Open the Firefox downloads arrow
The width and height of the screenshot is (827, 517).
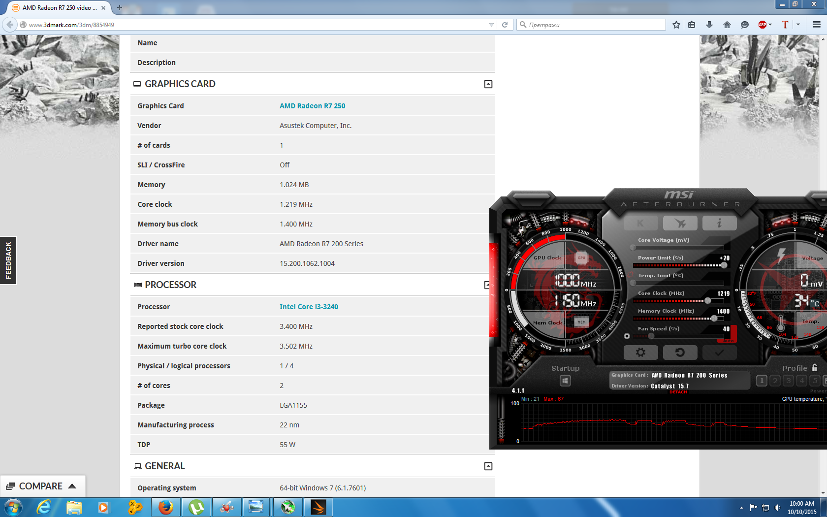(x=709, y=25)
